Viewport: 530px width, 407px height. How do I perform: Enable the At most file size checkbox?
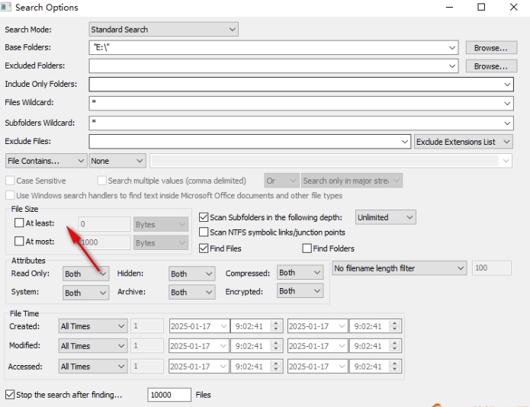tap(20, 242)
